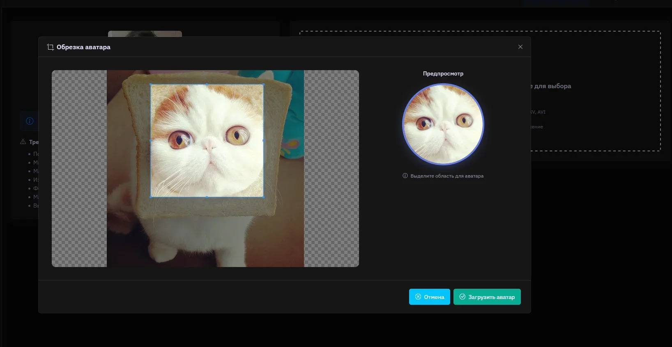The width and height of the screenshot is (672, 347).
Task: Click the right transparent checkered canvas area
Action: point(331,168)
